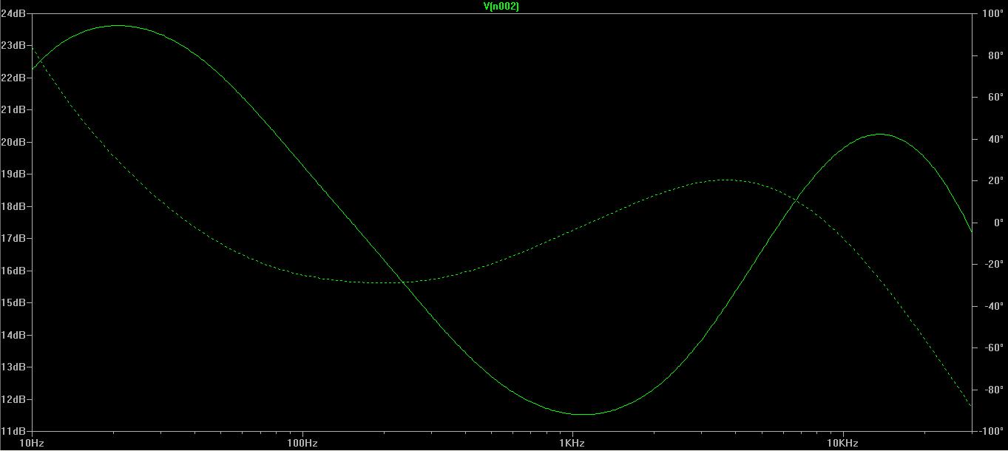Click the 14dB magnitude axis label
The width and height of the screenshot is (1008, 451).
(13, 335)
